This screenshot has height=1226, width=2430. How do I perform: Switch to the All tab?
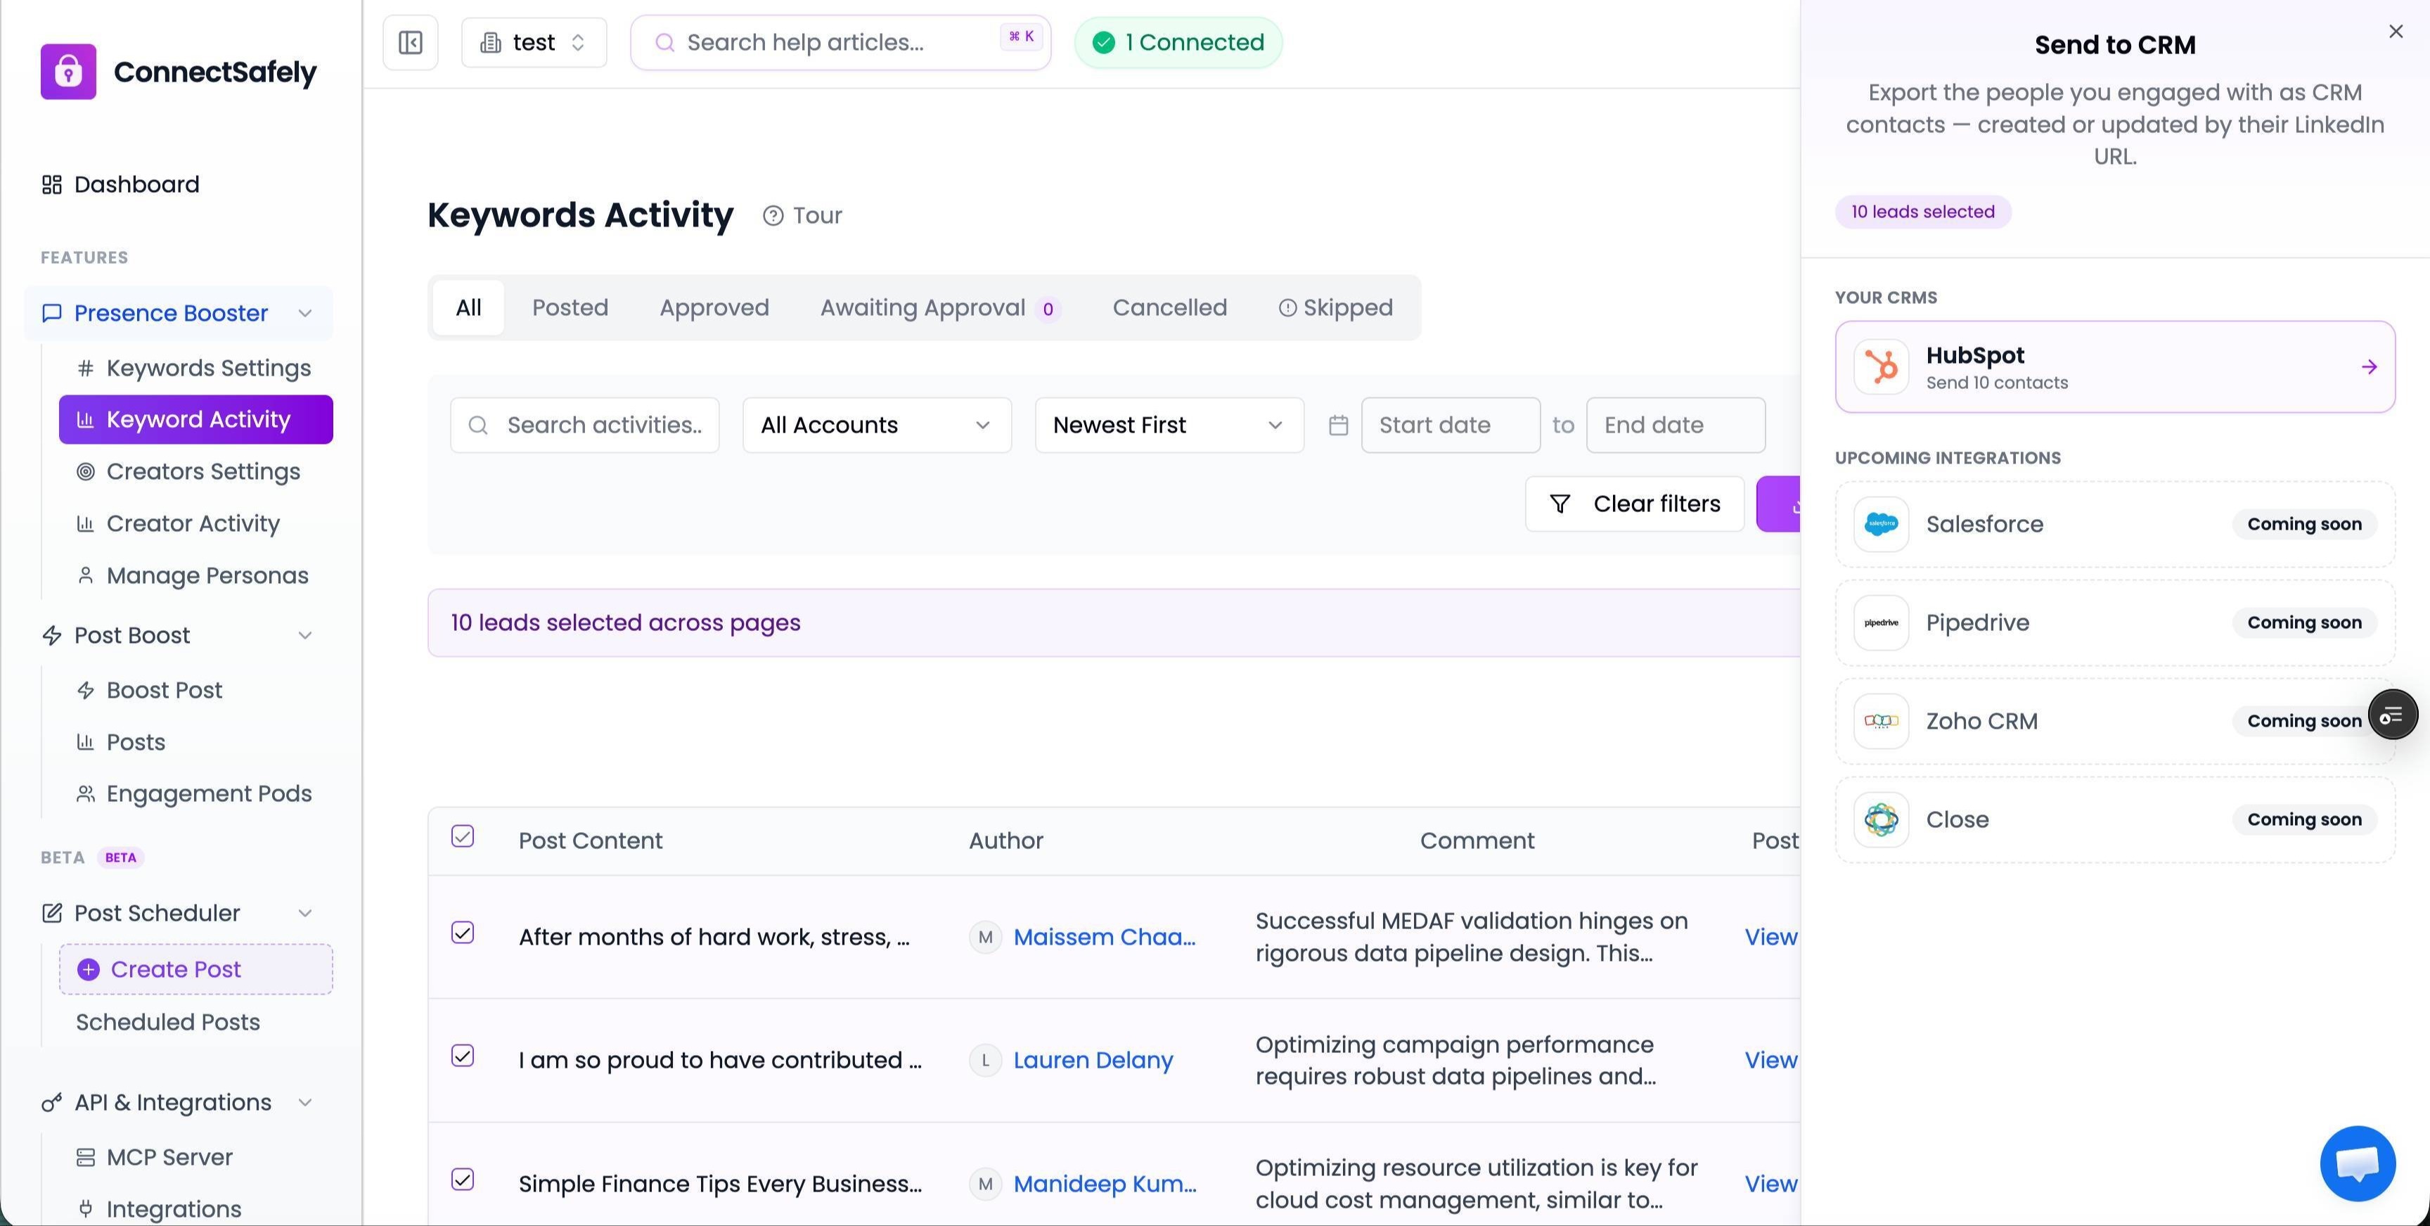[x=468, y=307]
